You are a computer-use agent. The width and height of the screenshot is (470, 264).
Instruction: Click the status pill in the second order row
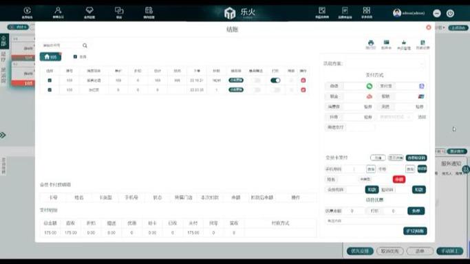click(x=236, y=90)
